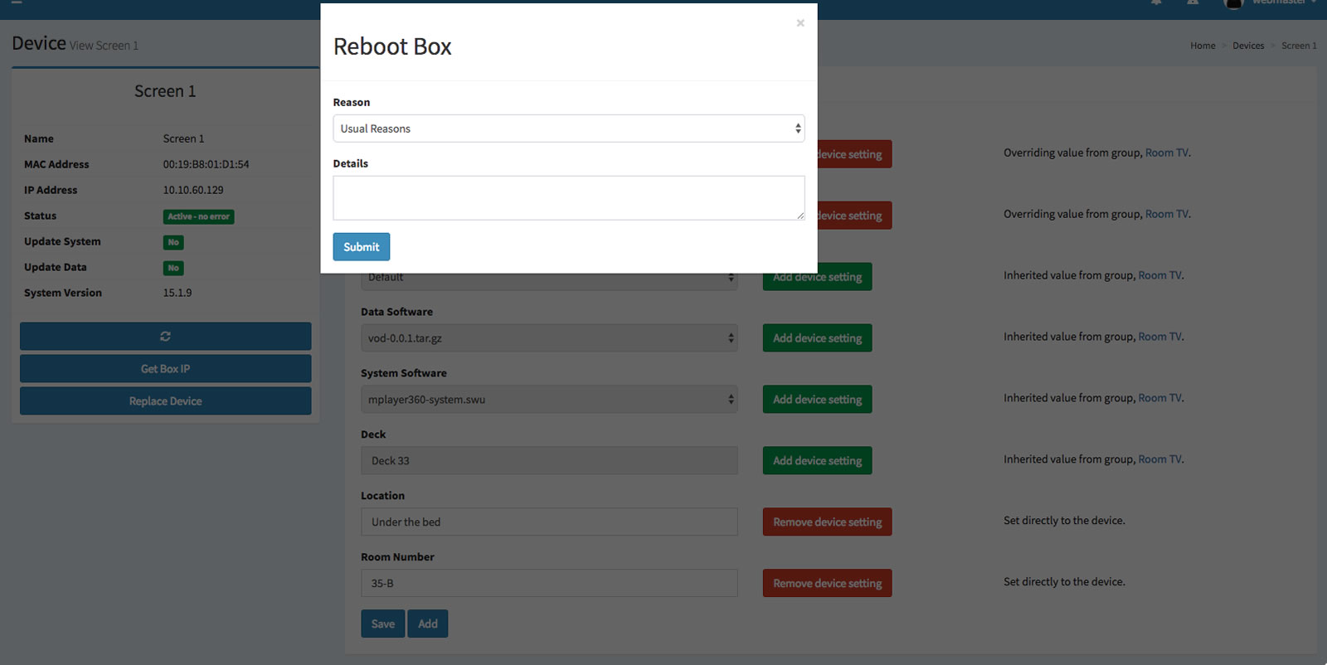Expand the Data Software dropdown
This screenshot has width=1327, height=665.
click(548, 338)
